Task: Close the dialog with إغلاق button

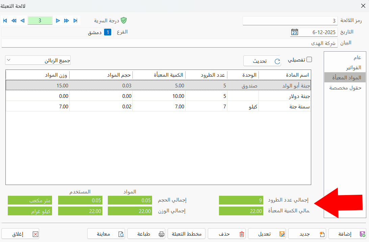Action: (x=20, y=233)
